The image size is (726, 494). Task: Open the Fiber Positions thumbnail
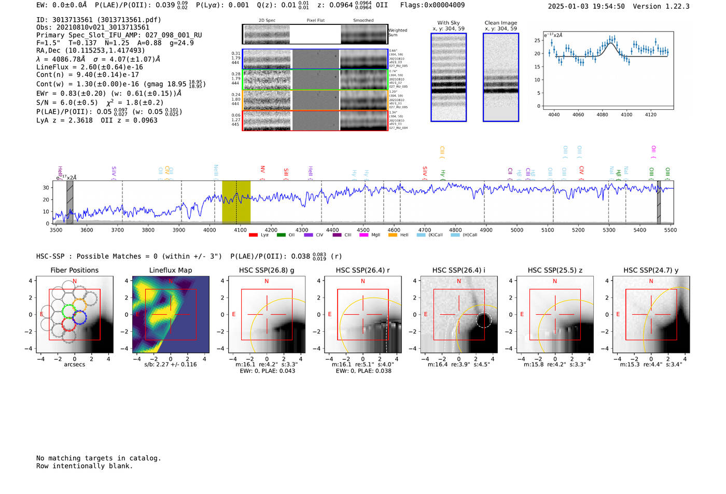75,315
